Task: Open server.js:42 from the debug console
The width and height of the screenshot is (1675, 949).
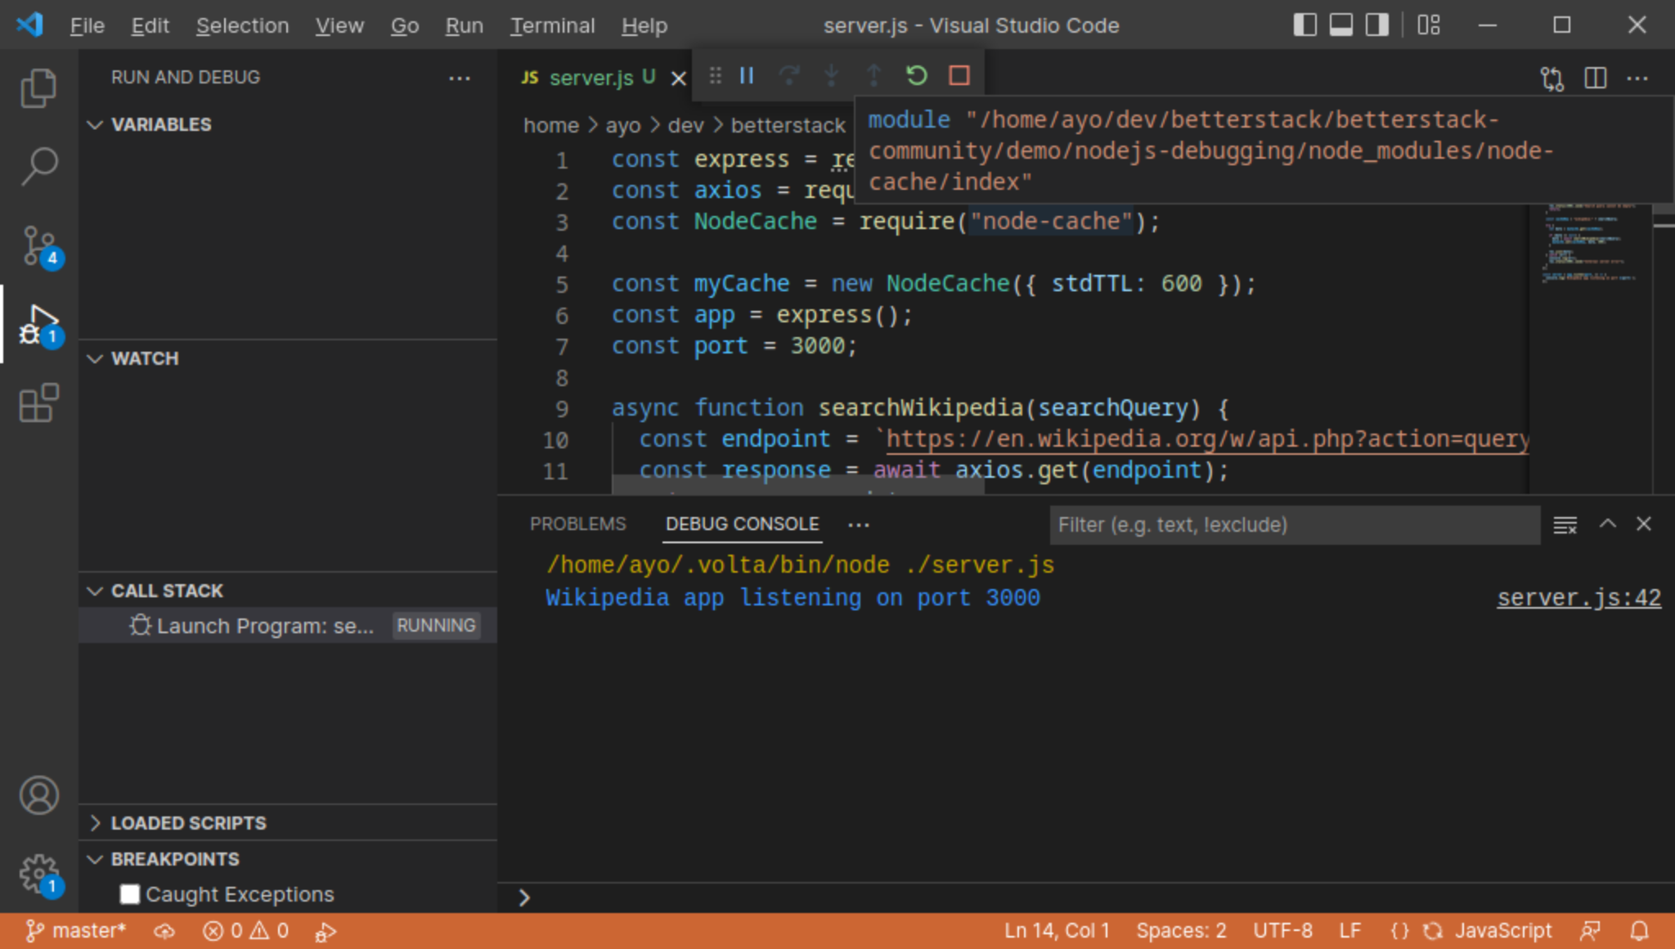Action: click(x=1578, y=596)
